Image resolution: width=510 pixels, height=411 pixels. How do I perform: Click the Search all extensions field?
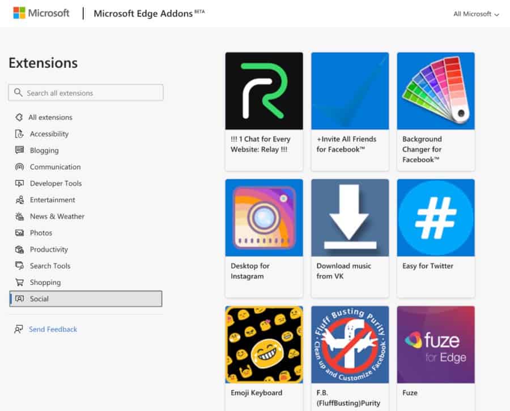click(x=86, y=93)
